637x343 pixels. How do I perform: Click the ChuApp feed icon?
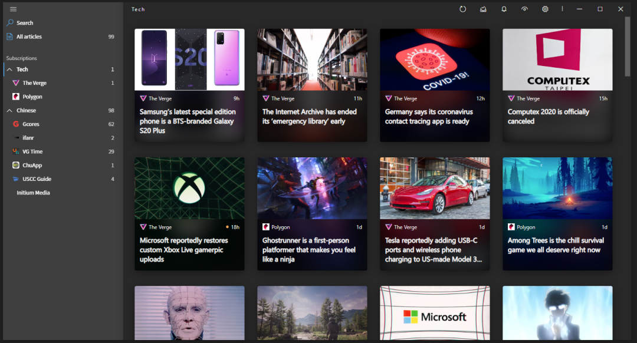click(x=16, y=165)
